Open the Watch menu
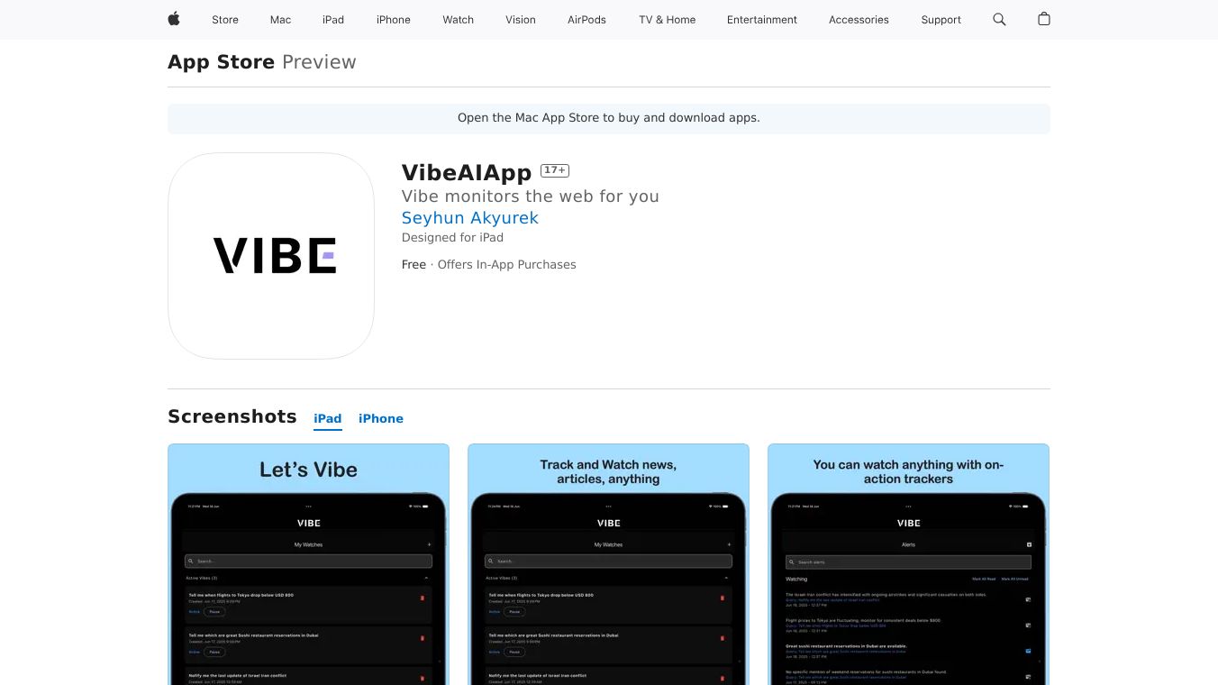 (459, 20)
